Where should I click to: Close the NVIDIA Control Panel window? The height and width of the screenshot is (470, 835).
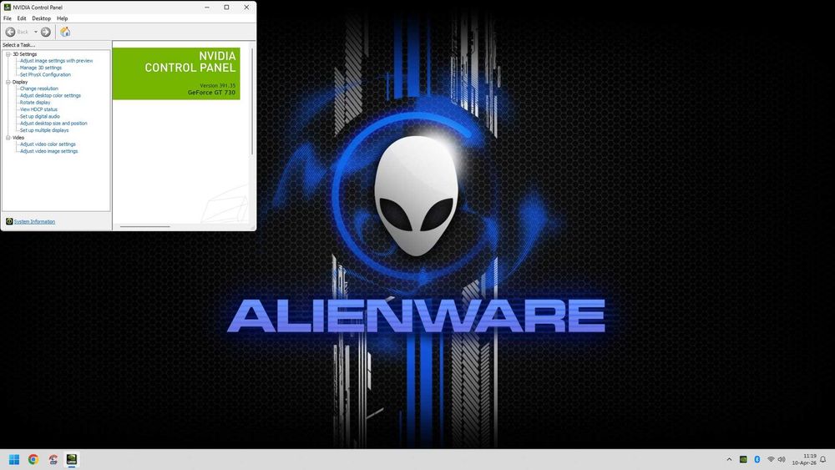coord(246,8)
